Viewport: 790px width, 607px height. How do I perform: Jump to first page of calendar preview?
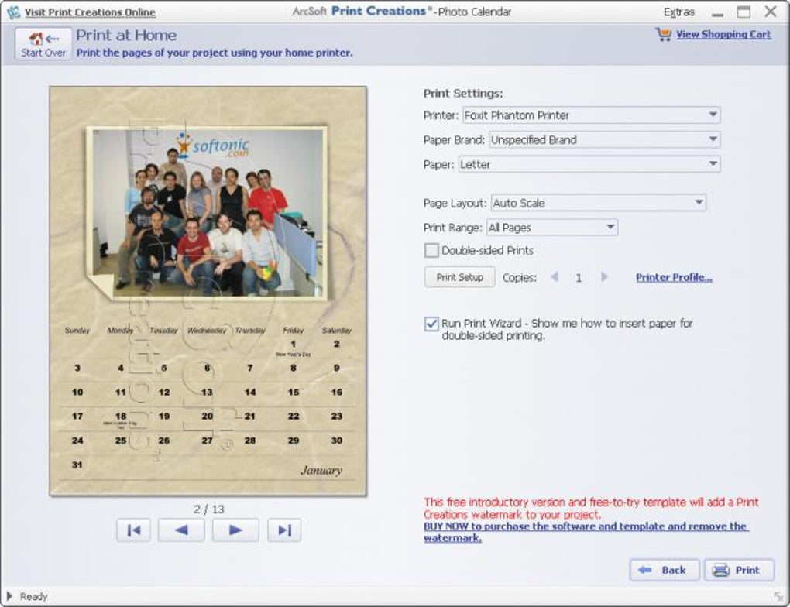(x=133, y=530)
